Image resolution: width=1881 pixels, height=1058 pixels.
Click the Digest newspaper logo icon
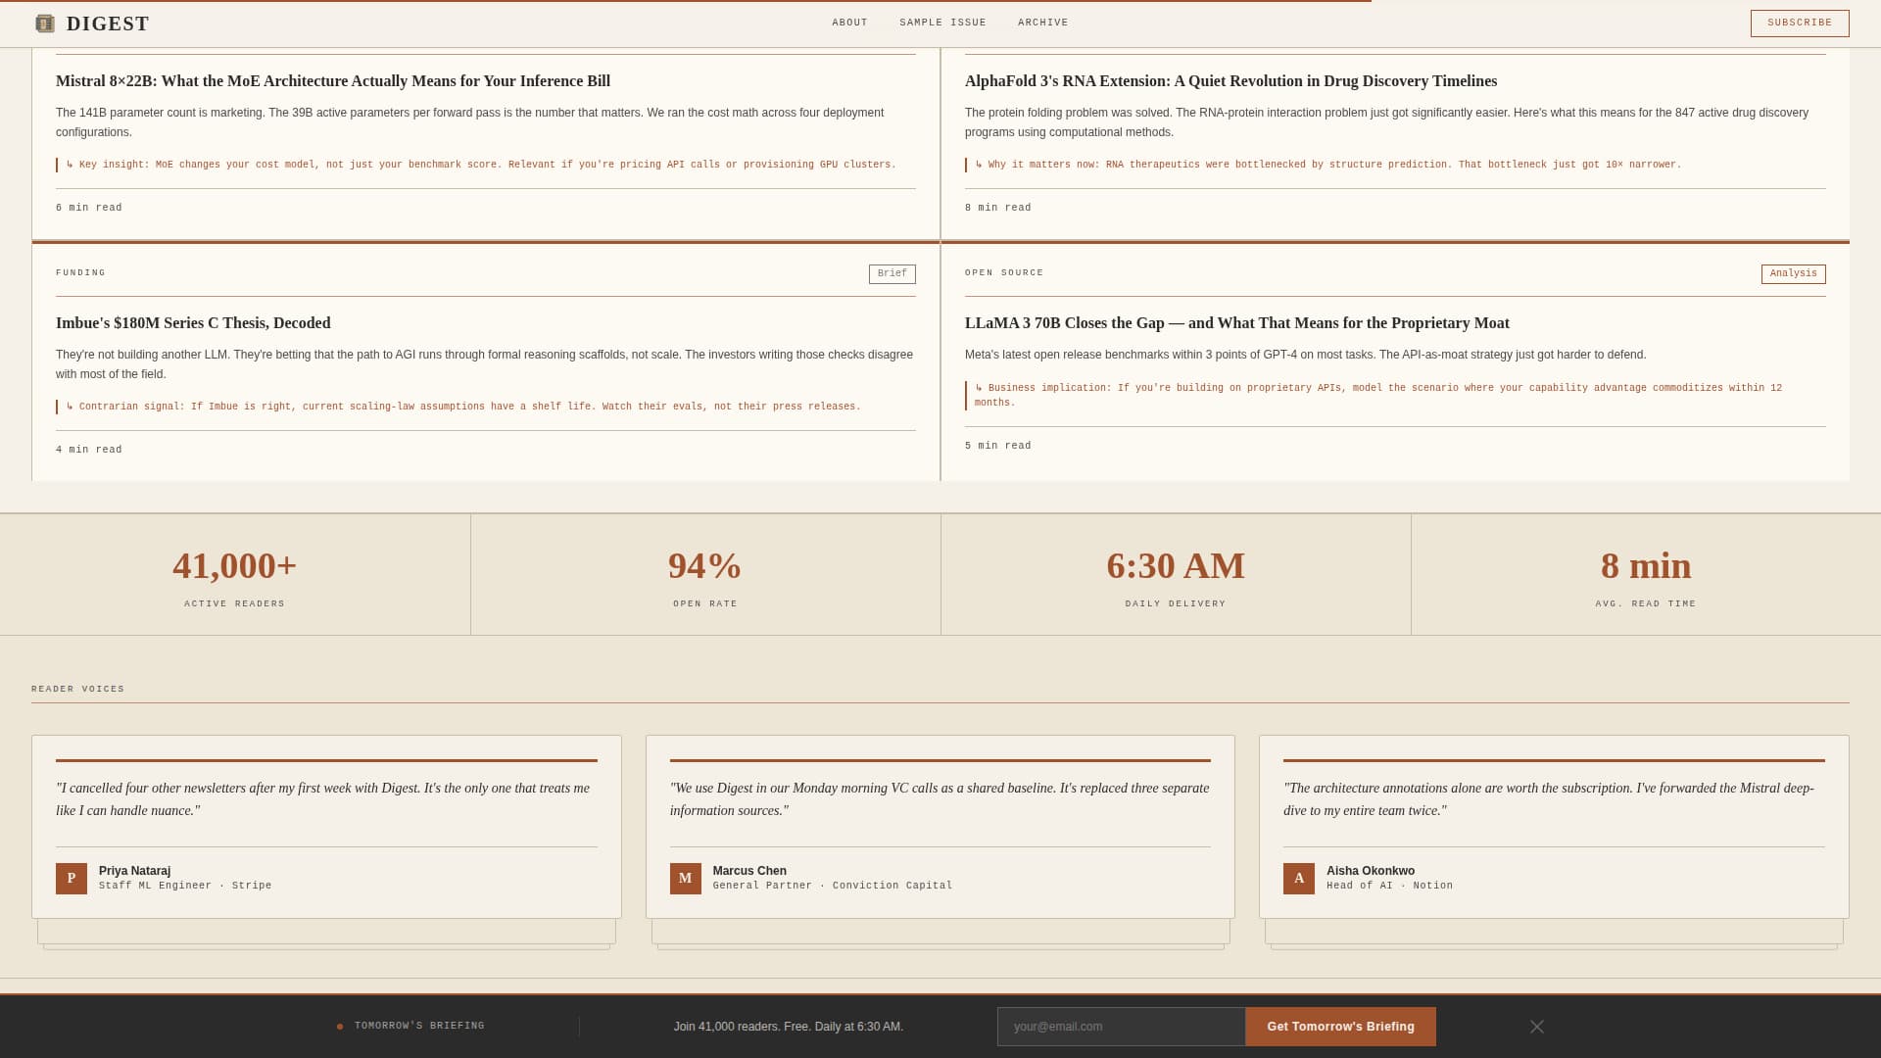click(x=45, y=24)
